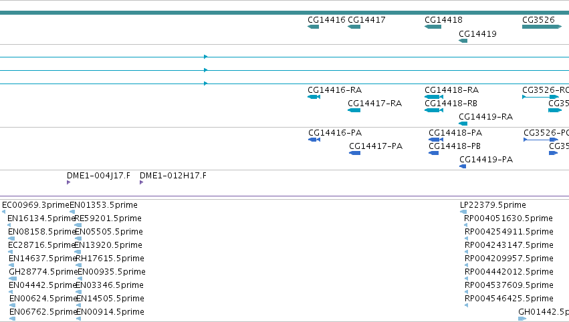Click the teal gene glyph under CG3526
Image resolution: width=569 pixels, height=322 pixels.
click(x=542, y=27)
